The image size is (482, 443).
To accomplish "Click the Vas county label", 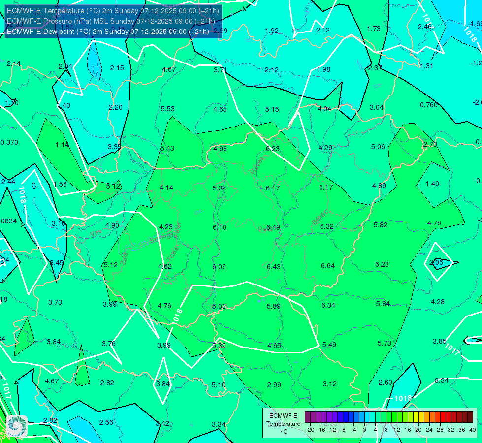I will pos(96,234).
